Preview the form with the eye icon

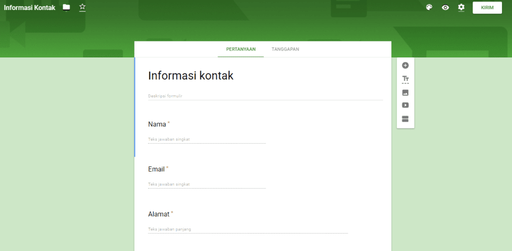tap(445, 7)
